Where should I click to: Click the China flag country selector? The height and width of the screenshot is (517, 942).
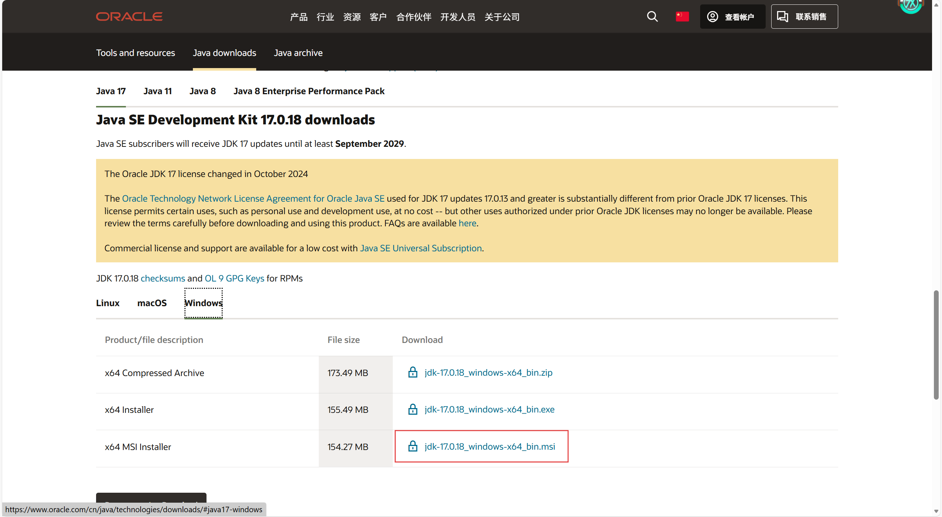(x=682, y=17)
